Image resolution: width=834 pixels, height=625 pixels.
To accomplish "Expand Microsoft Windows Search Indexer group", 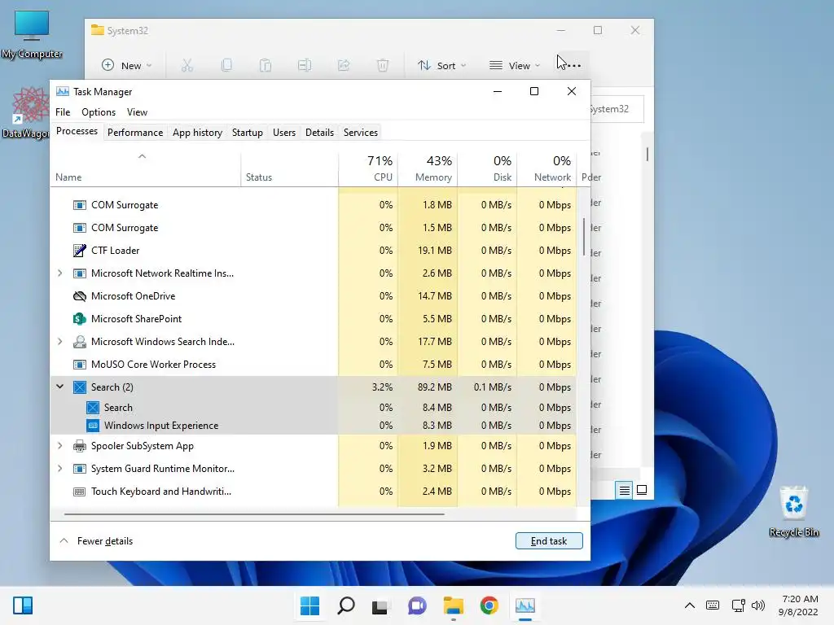I will 60,342.
